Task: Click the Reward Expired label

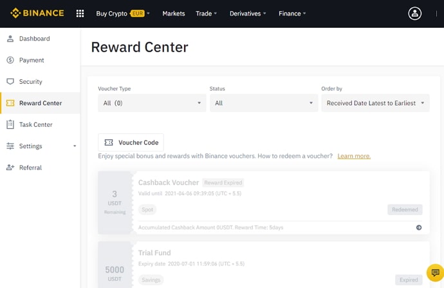Action: click(x=223, y=182)
